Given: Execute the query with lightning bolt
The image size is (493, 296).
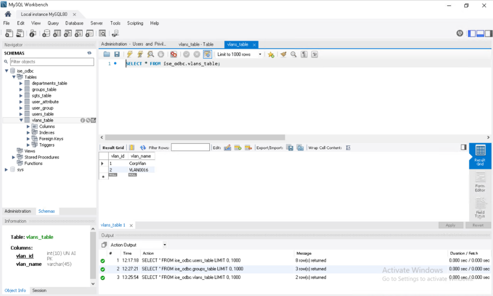Looking at the screenshot, I should 130,54.
